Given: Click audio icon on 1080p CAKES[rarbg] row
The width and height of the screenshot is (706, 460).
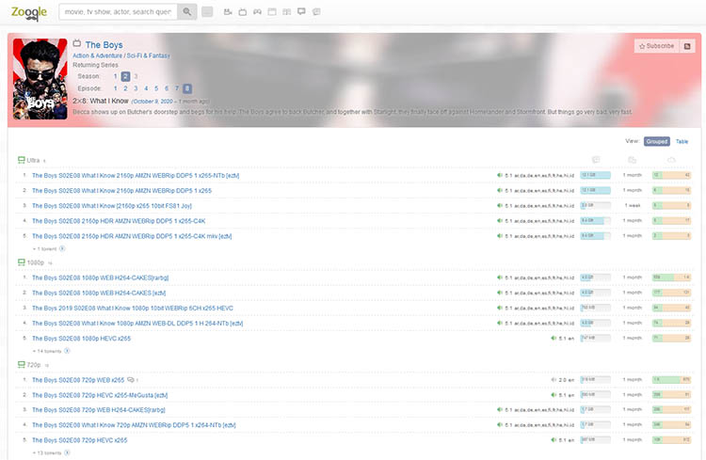Looking at the screenshot, I should click(x=499, y=278).
